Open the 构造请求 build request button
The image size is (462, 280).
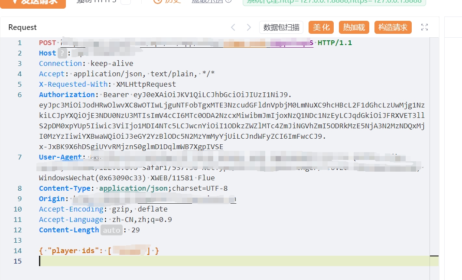(393, 27)
